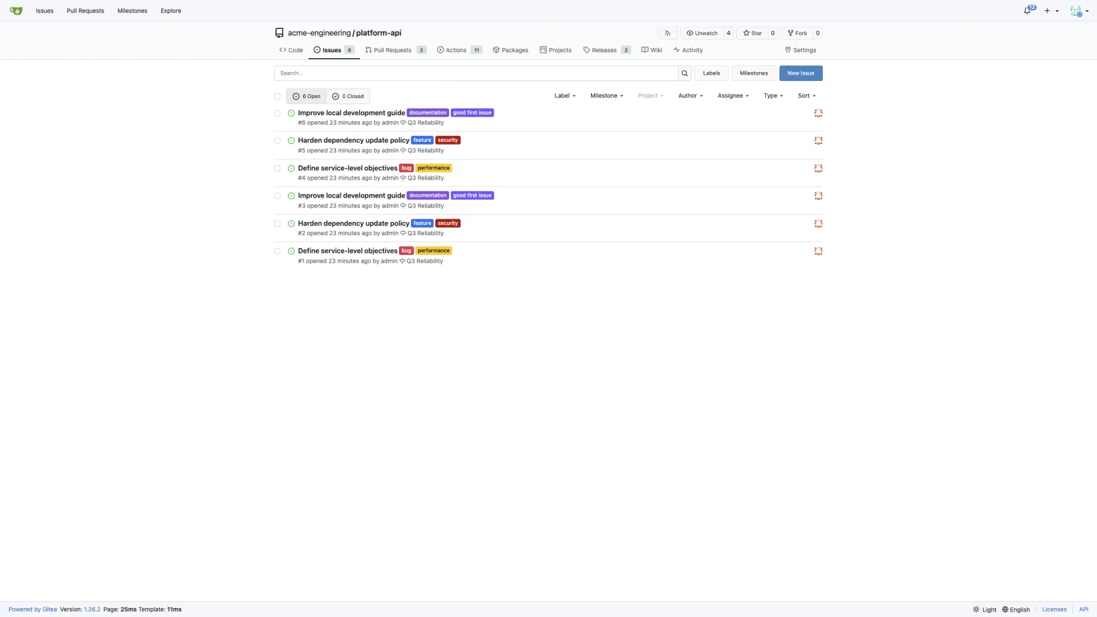This screenshot has height=617, width=1097.
Task: Expand the Type filter dropdown
Action: 773,96
